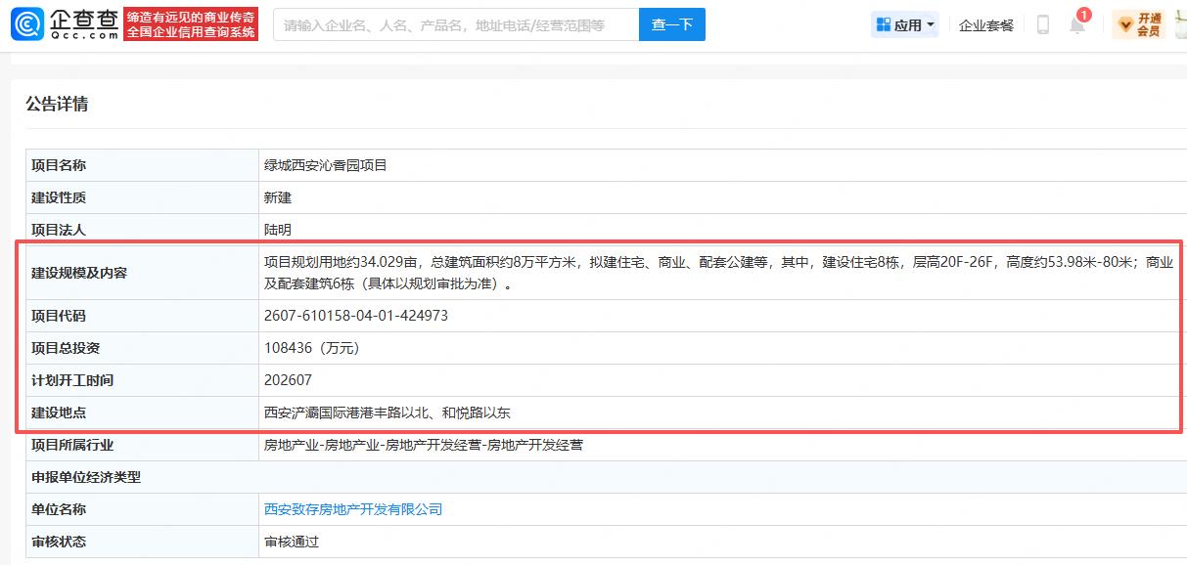Screen dimensions: 1187x565
Task: Focus the company name search field
Action: pos(456,24)
